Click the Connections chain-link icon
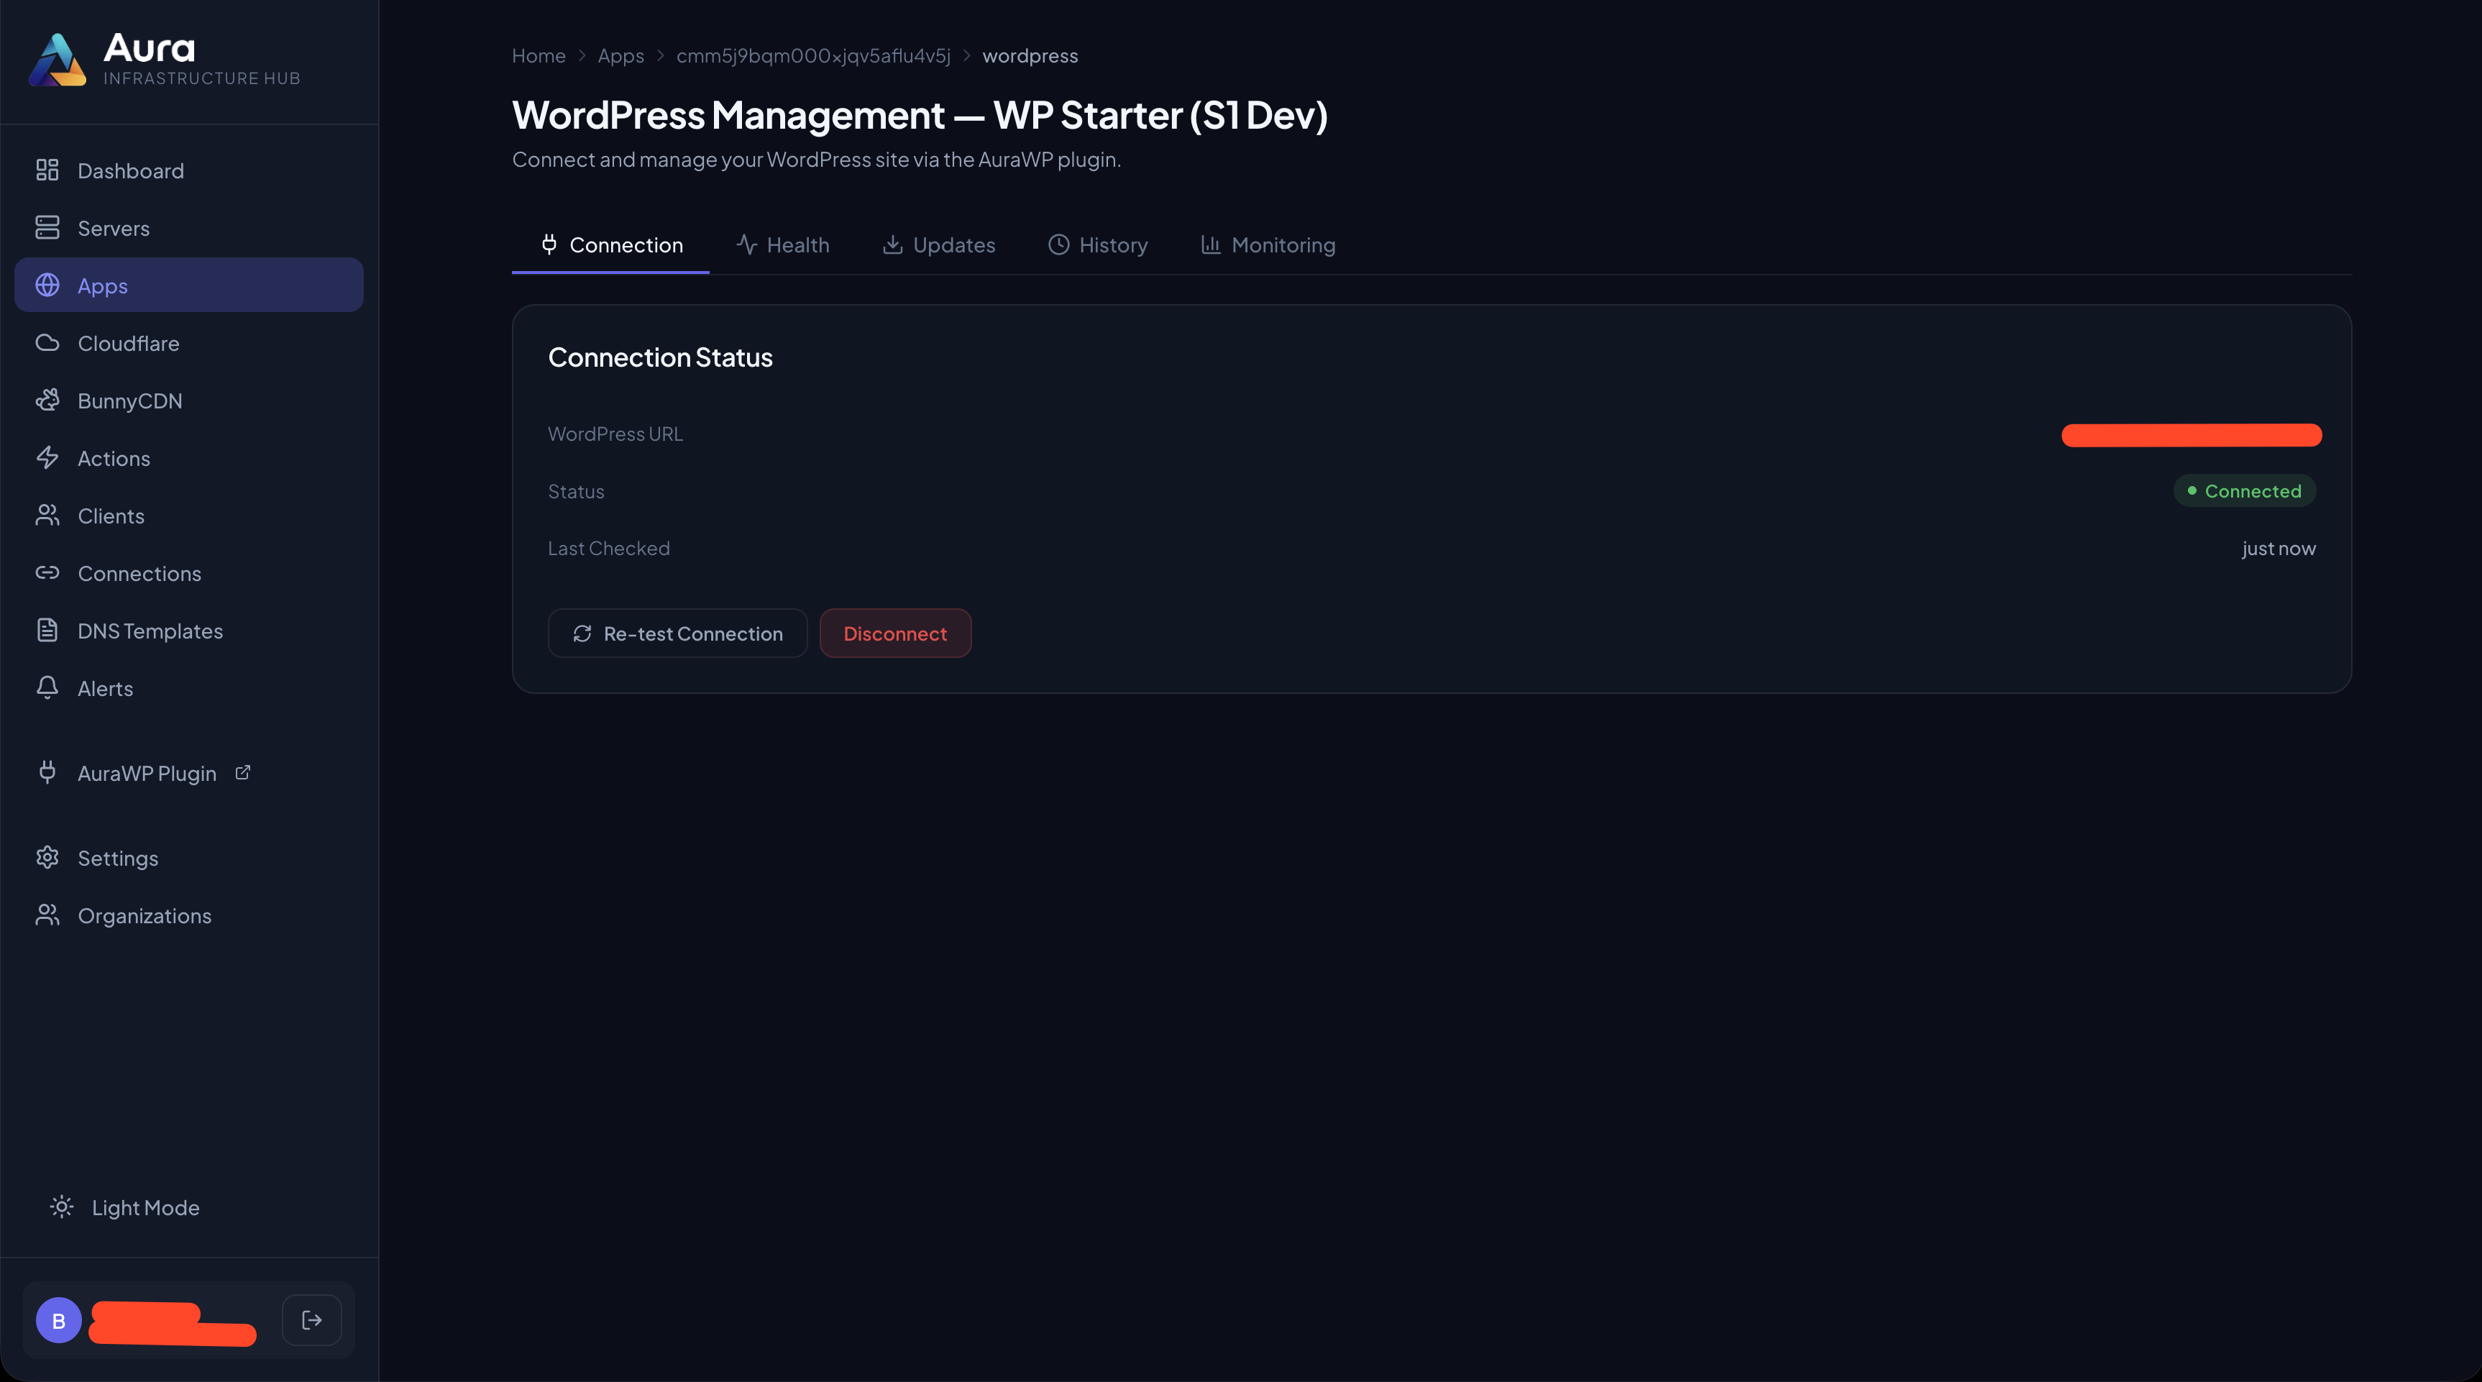Screen dimensions: 2482x1382 click(x=48, y=572)
